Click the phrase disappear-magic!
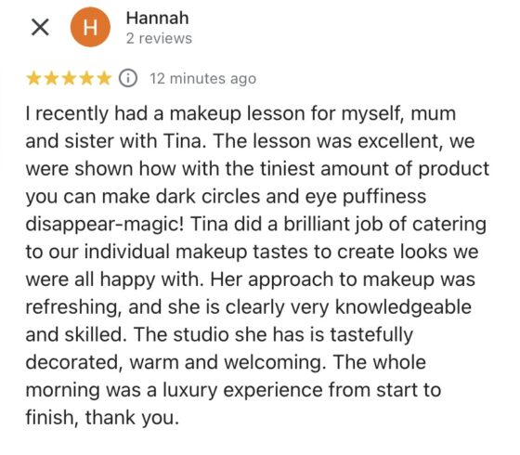 [x=105, y=225]
